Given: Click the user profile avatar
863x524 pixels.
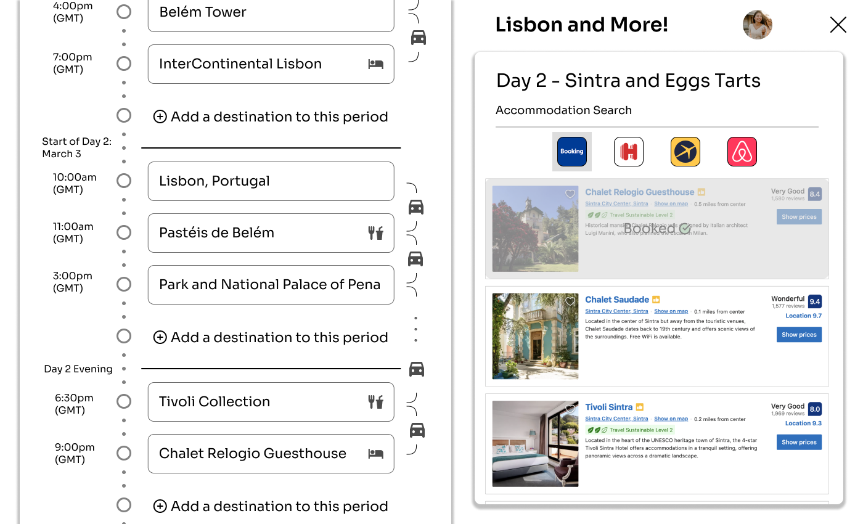Looking at the screenshot, I should click(x=758, y=25).
